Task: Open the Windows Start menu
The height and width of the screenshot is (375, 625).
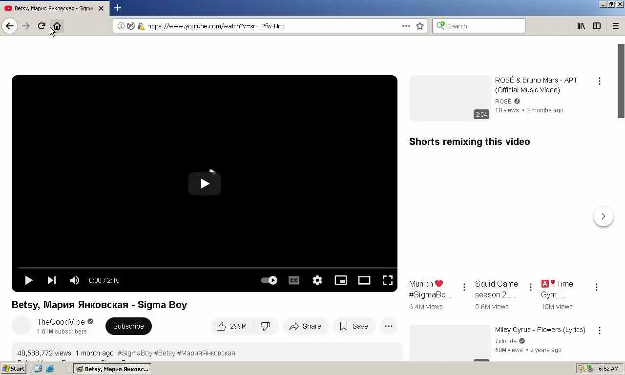Action: tap(13, 369)
